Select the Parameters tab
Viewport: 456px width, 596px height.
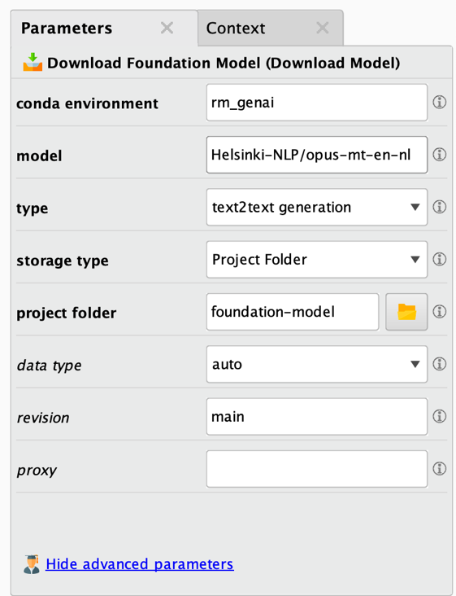[x=104, y=28]
